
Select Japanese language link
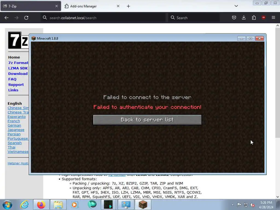(16, 130)
